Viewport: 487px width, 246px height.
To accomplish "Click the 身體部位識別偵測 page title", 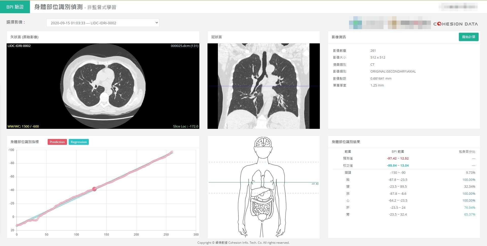I will coord(58,7).
